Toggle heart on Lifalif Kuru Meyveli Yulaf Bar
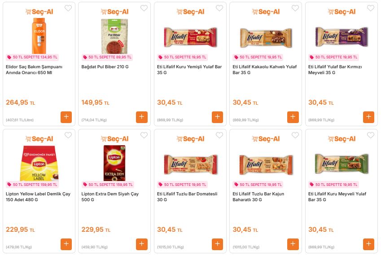This screenshot has height=256, width=381. [x=371, y=135]
